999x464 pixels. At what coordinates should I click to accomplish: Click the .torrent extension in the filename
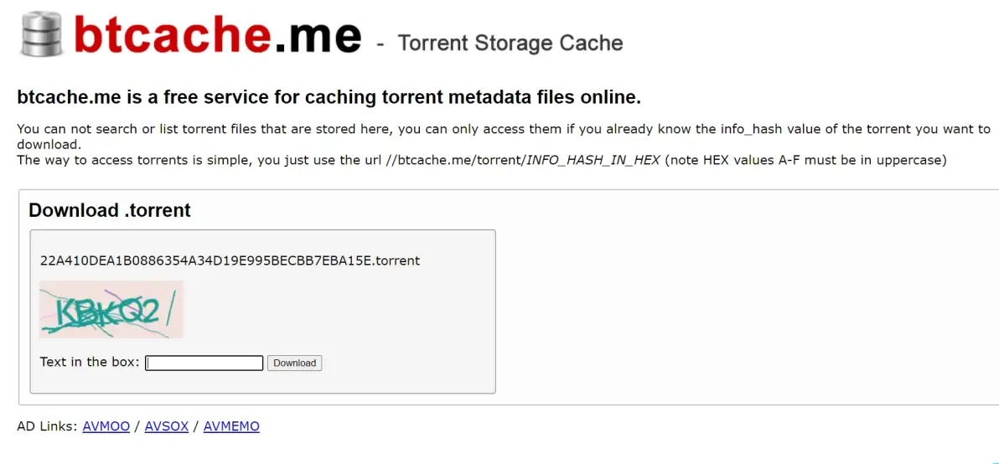tap(397, 260)
